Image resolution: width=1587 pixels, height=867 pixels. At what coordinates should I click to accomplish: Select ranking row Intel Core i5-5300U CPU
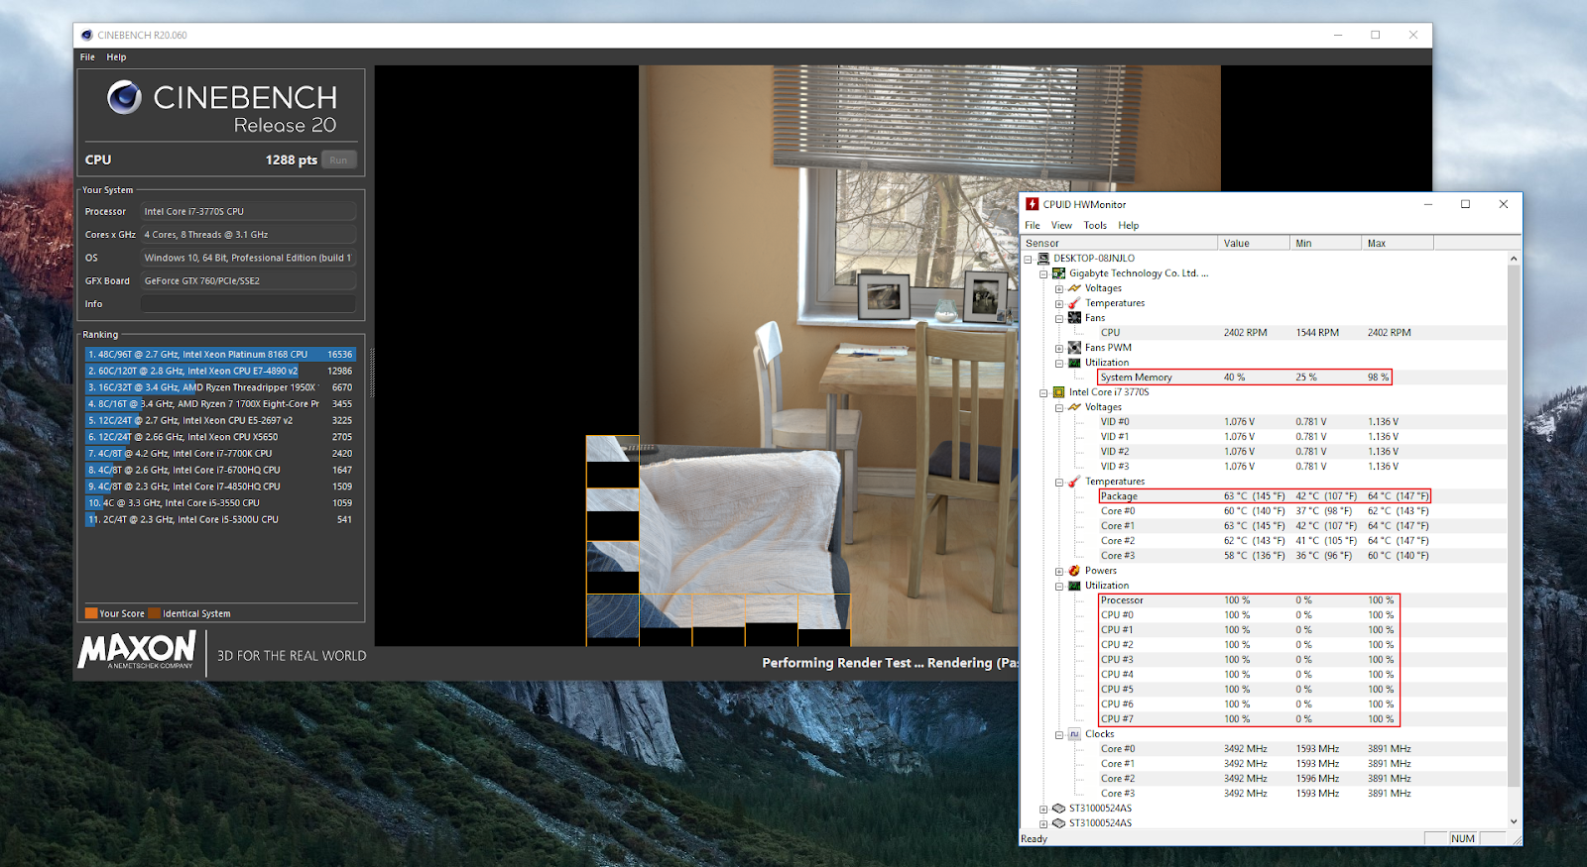(x=219, y=519)
